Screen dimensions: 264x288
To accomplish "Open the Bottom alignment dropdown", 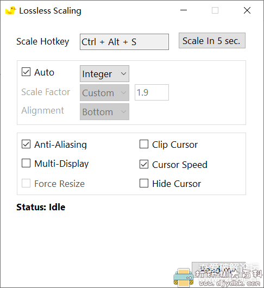I will [x=104, y=112].
